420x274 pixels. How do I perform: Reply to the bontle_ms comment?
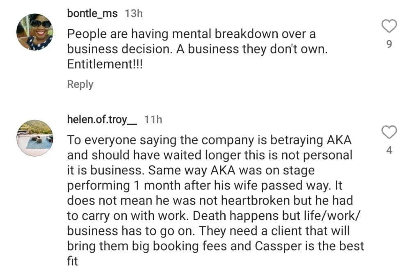80,84
